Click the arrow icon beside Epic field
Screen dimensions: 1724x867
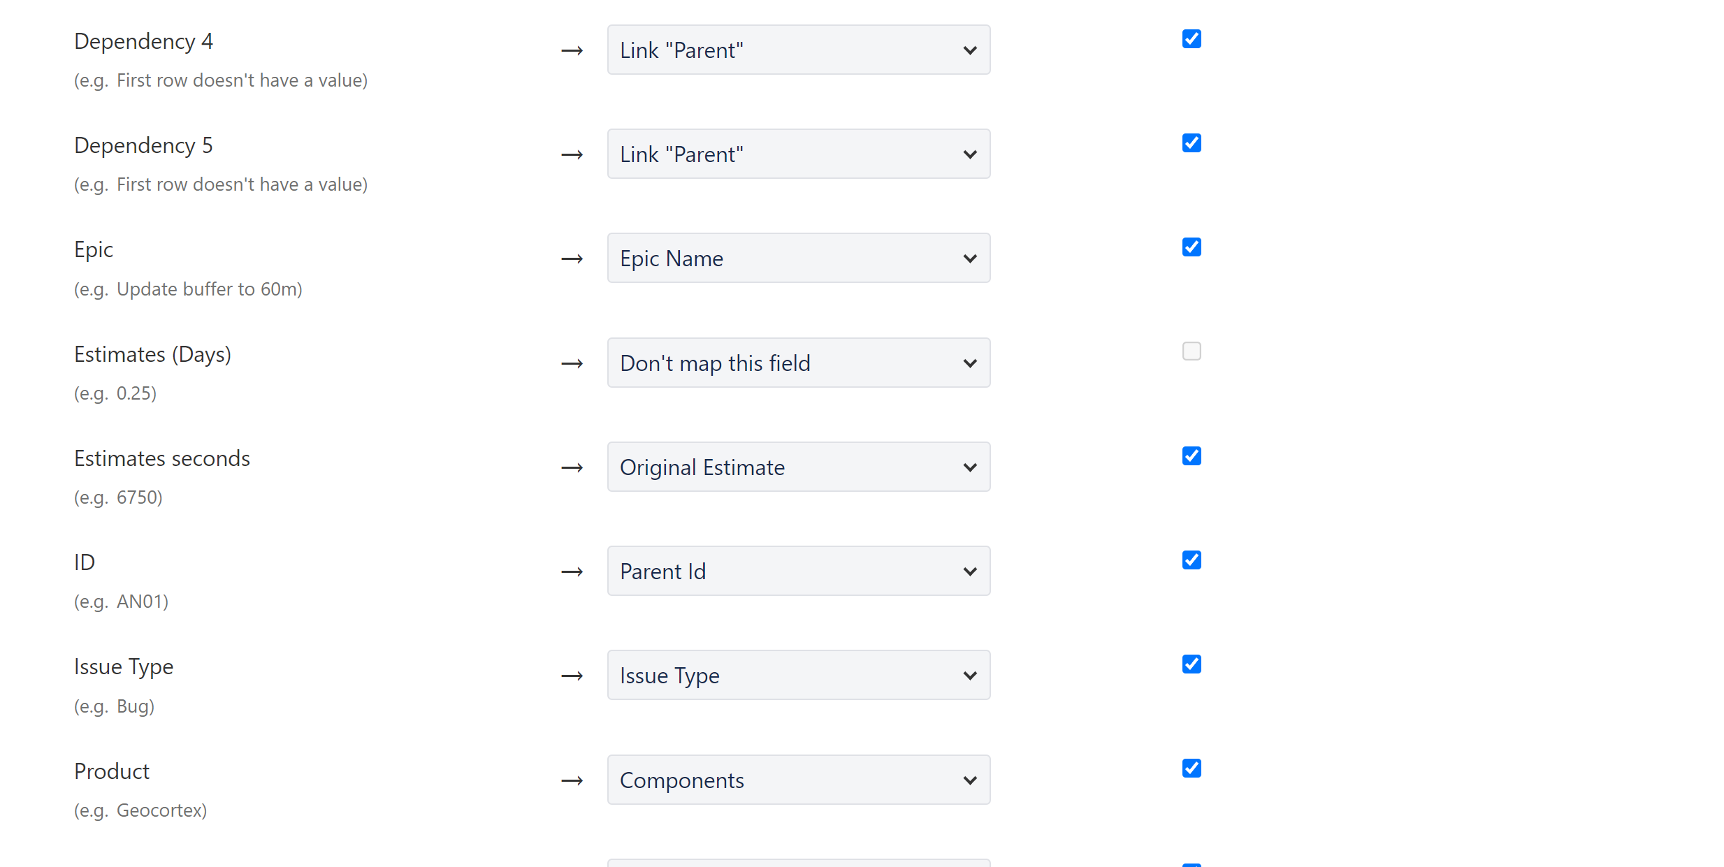pos(572,259)
